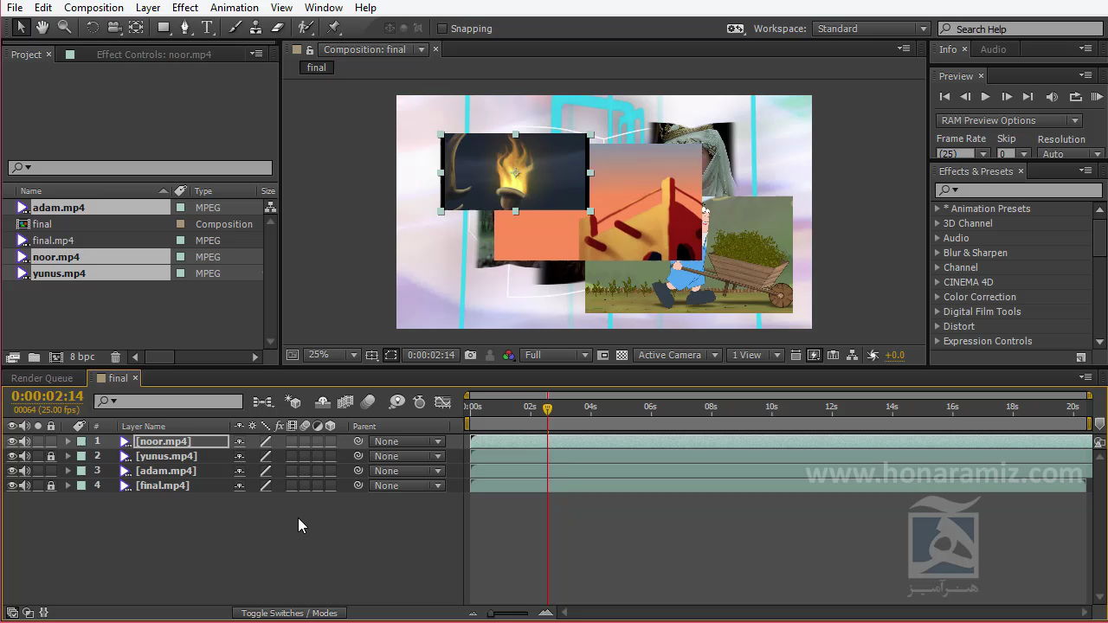Select the Horizontal Type tool
The width and height of the screenshot is (1108, 623).
pos(207,28)
